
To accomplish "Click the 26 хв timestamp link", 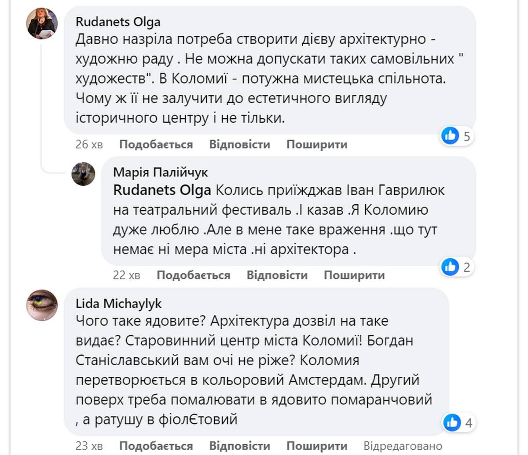I will pos(88,144).
